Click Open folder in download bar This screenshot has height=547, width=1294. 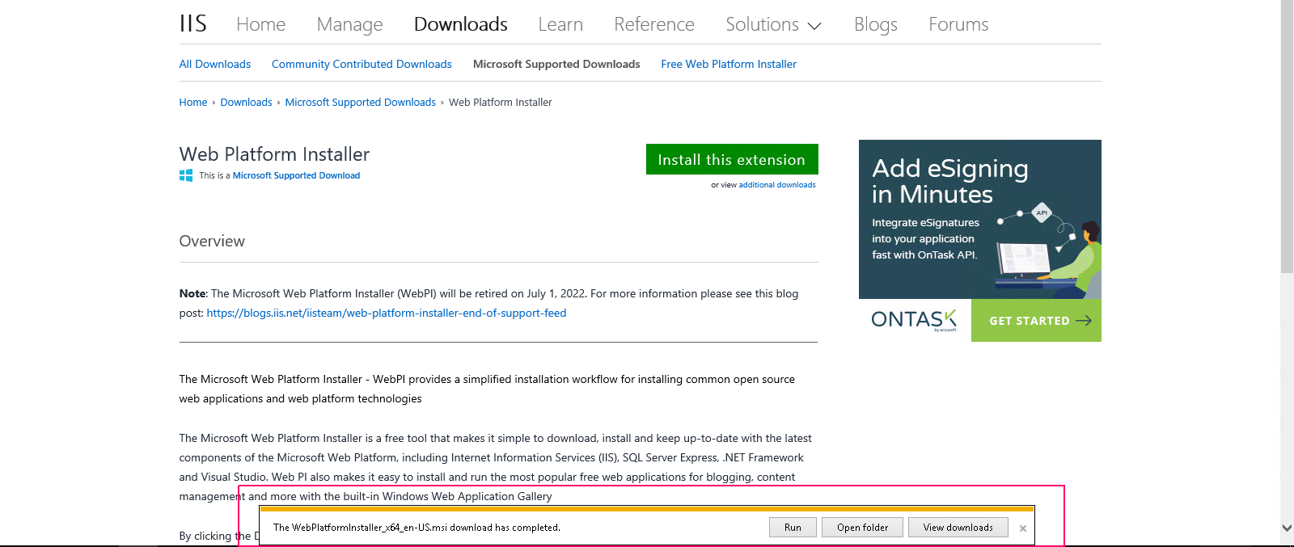pos(862,528)
